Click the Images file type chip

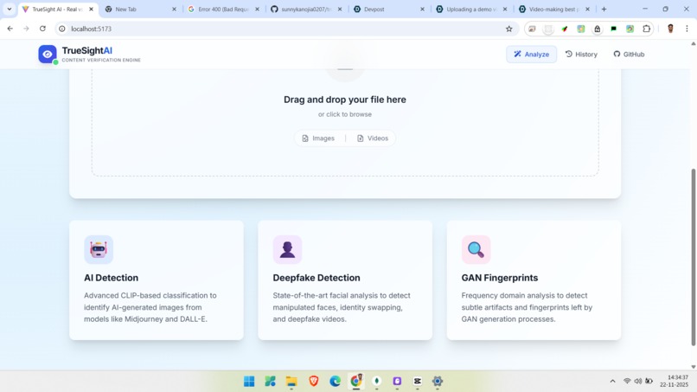pyautogui.click(x=318, y=138)
